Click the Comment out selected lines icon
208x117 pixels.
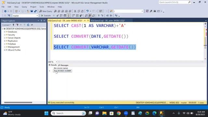[x=98, y=16]
